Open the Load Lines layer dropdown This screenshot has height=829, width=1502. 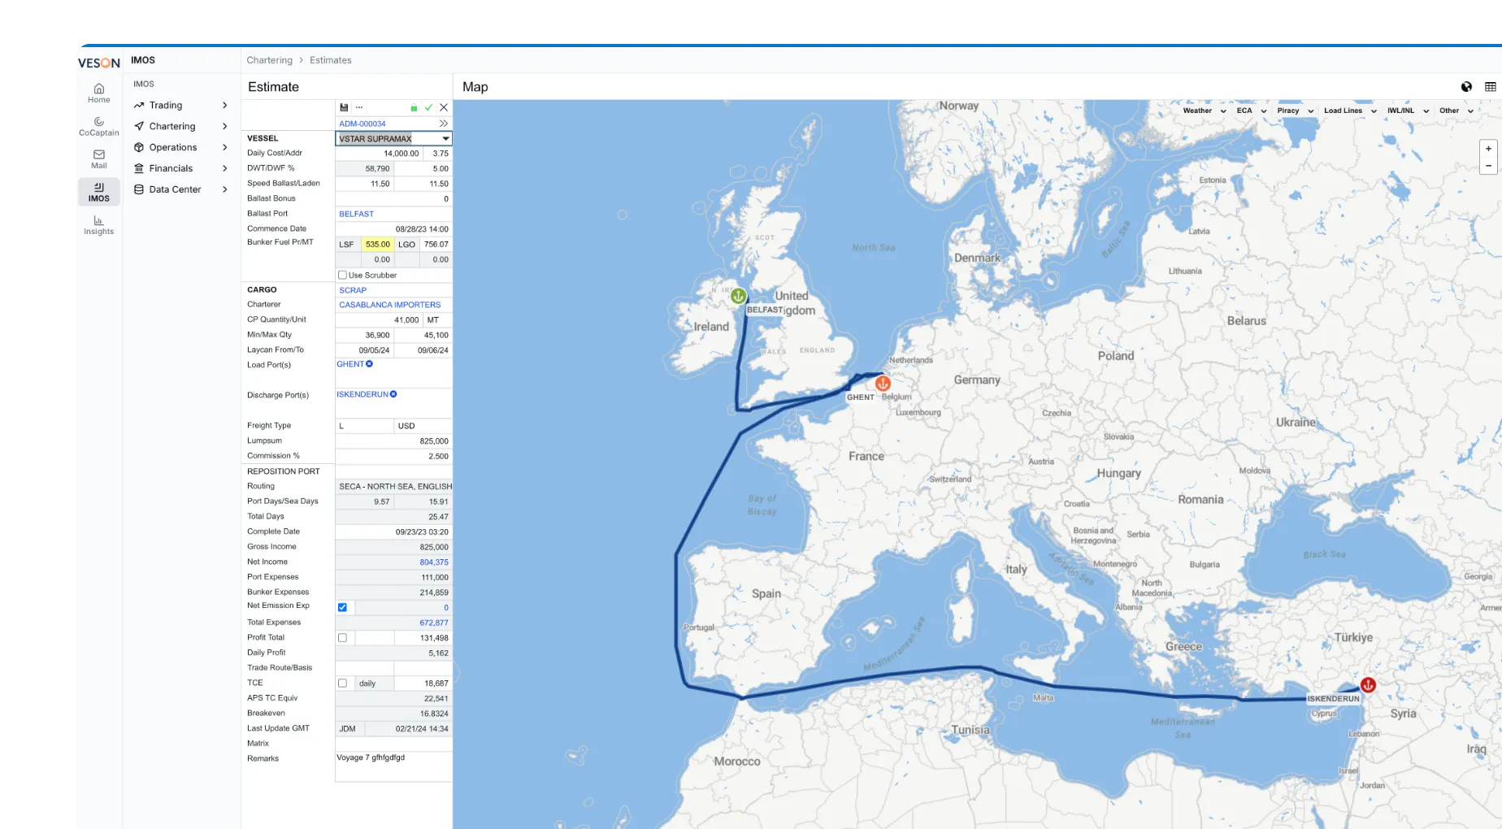(x=1350, y=111)
